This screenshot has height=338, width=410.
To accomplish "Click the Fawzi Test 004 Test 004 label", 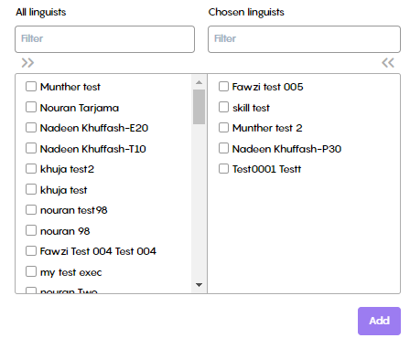I will pos(98,251).
